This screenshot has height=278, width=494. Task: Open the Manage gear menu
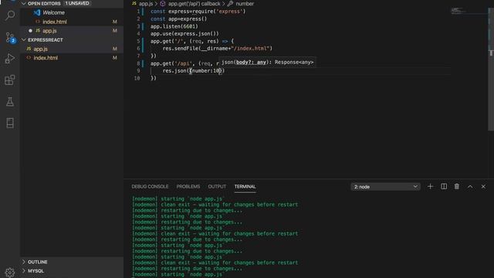coord(10,273)
